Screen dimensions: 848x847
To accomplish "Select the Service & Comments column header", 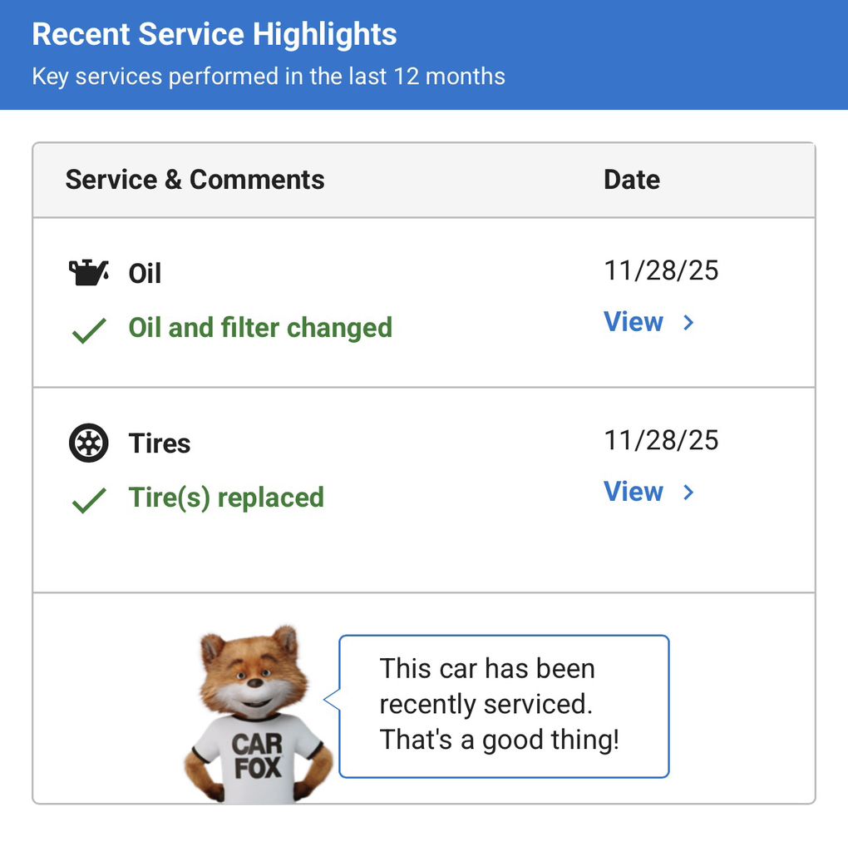I will (195, 180).
